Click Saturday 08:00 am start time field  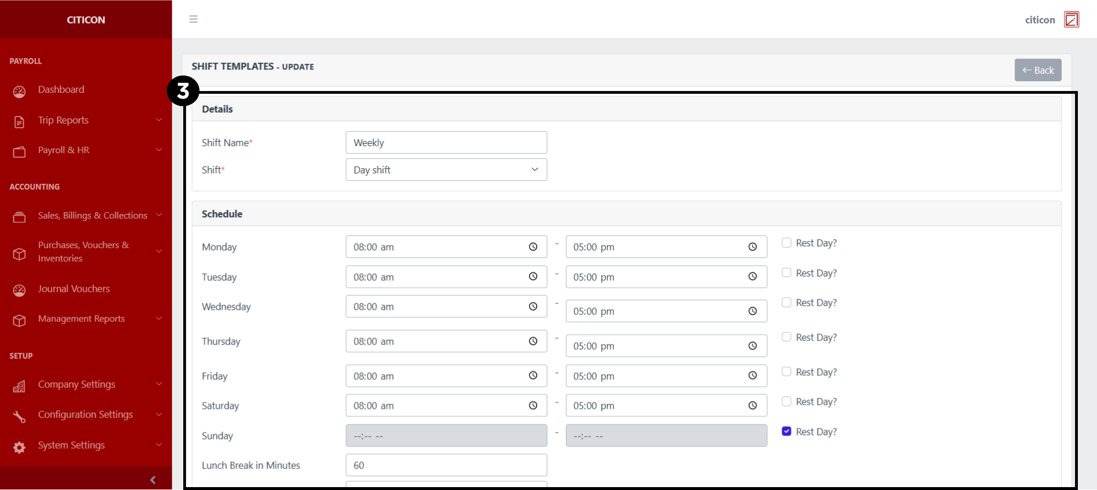[446, 406]
